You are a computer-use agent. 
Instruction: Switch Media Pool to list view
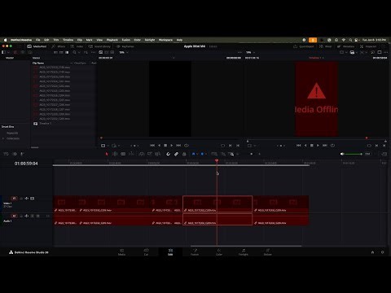click(67, 52)
